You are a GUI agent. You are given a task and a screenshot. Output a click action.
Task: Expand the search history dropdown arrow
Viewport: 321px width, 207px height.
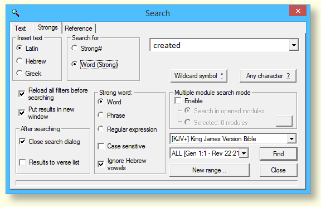[x=294, y=45]
